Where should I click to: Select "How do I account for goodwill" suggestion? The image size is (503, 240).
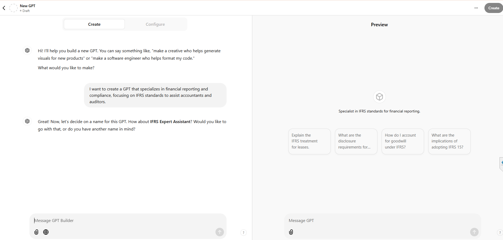(403, 141)
